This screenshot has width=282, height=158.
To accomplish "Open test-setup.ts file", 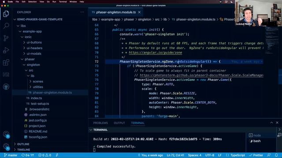I will [x=40, y=104].
